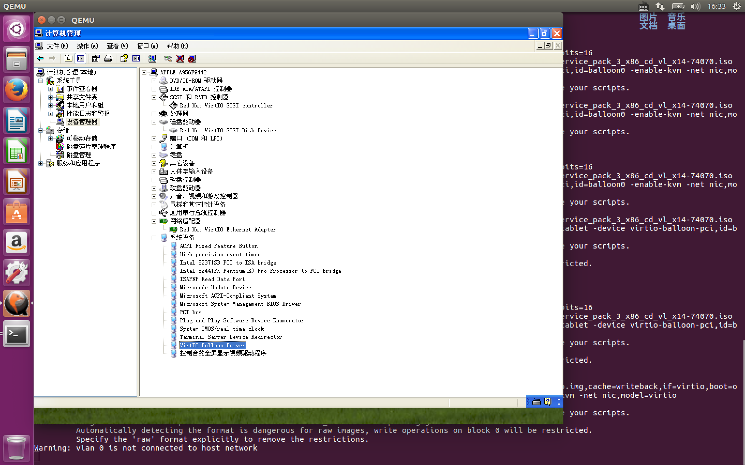Image resolution: width=745 pixels, height=465 pixels.
Task: Collapse the 网络适配器 category
Action: [x=154, y=221]
